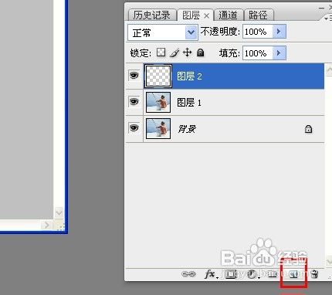Image resolution: width=332 pixels, height=295 pixels.
Task: Hide 图层 1 visibility eye
Action: click(134, 102)
